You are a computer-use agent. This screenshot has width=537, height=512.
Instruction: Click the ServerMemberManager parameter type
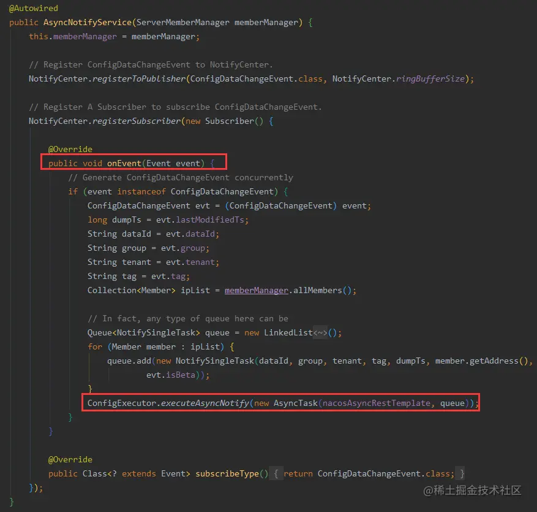tap(183, 22)
